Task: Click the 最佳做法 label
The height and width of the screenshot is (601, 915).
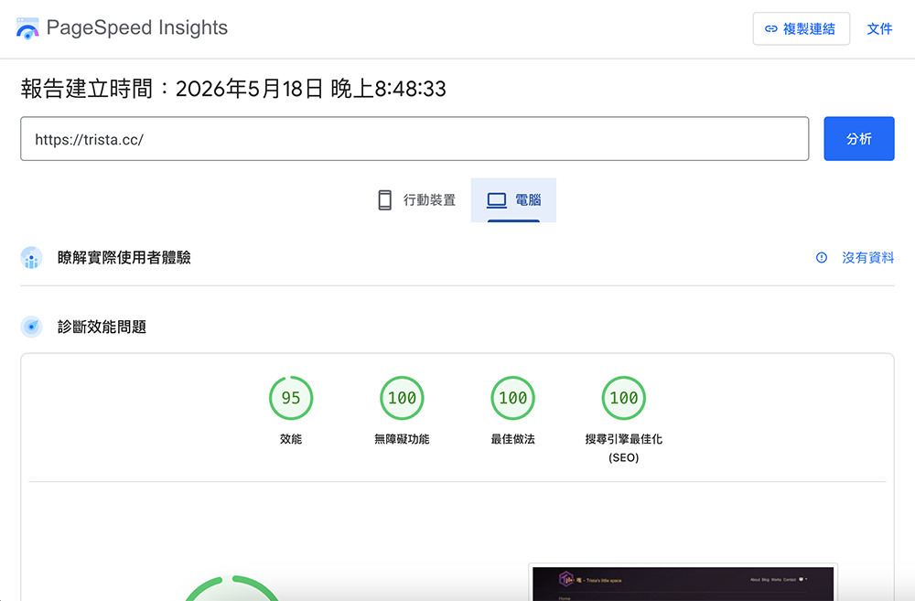Action: [x=513, y=439]
